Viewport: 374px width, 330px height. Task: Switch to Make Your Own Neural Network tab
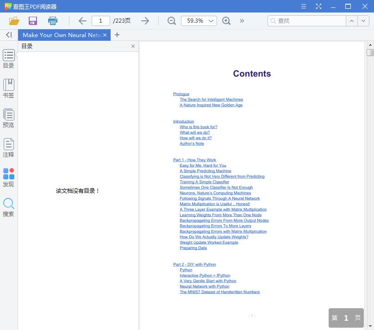[61, 35]
